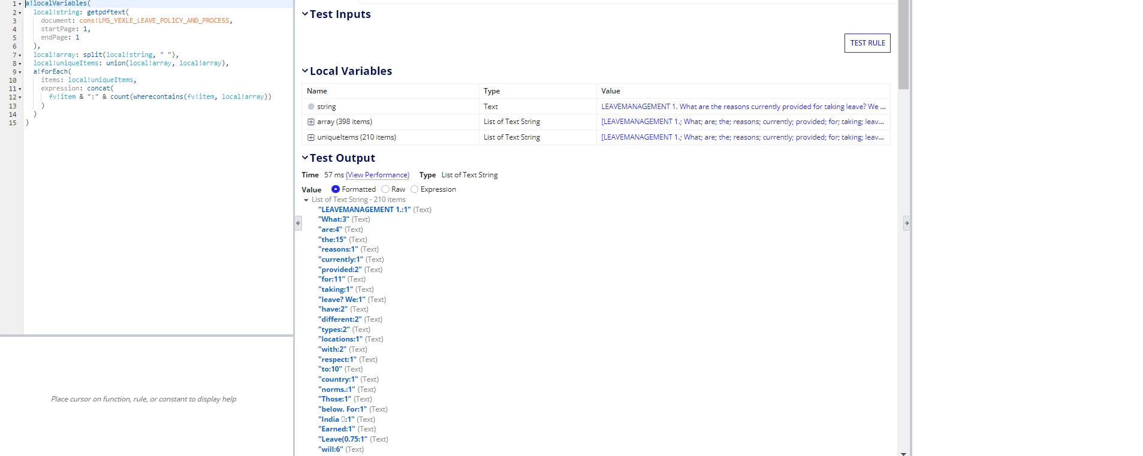Click inside the expression code editor line 15
Image resolution: width=1143 pixels, height=456 pixels.
[158, 123]
